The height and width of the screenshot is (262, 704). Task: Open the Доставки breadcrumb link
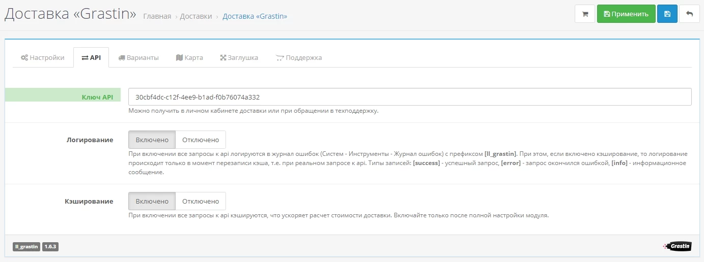point(196,16)
